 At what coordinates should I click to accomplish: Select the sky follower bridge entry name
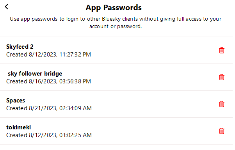35,74
